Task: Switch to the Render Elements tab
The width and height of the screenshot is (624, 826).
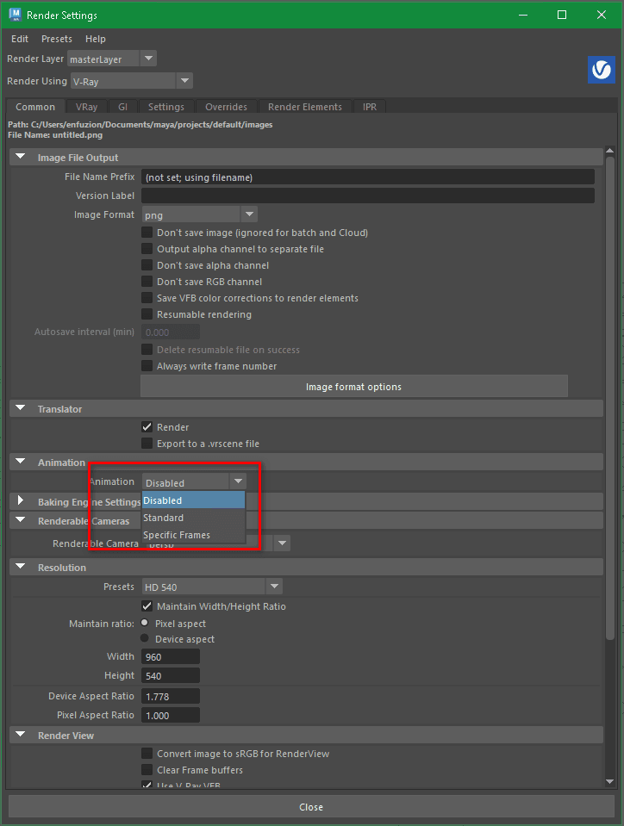Action: pyautogui.click(x=304, y=107)
